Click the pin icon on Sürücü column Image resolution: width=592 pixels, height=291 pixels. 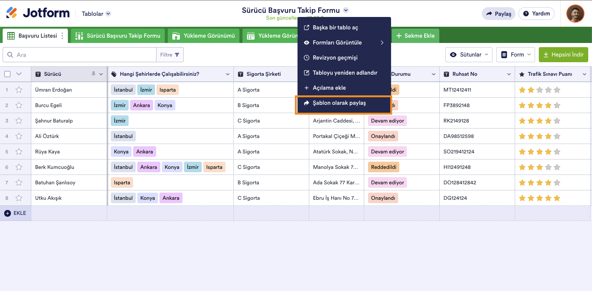94,74
